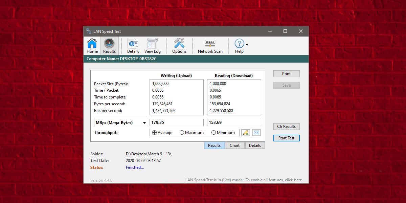Screen dimensions: 406x203
Task: Open the Options tools icon
Action: coord(179,46)
